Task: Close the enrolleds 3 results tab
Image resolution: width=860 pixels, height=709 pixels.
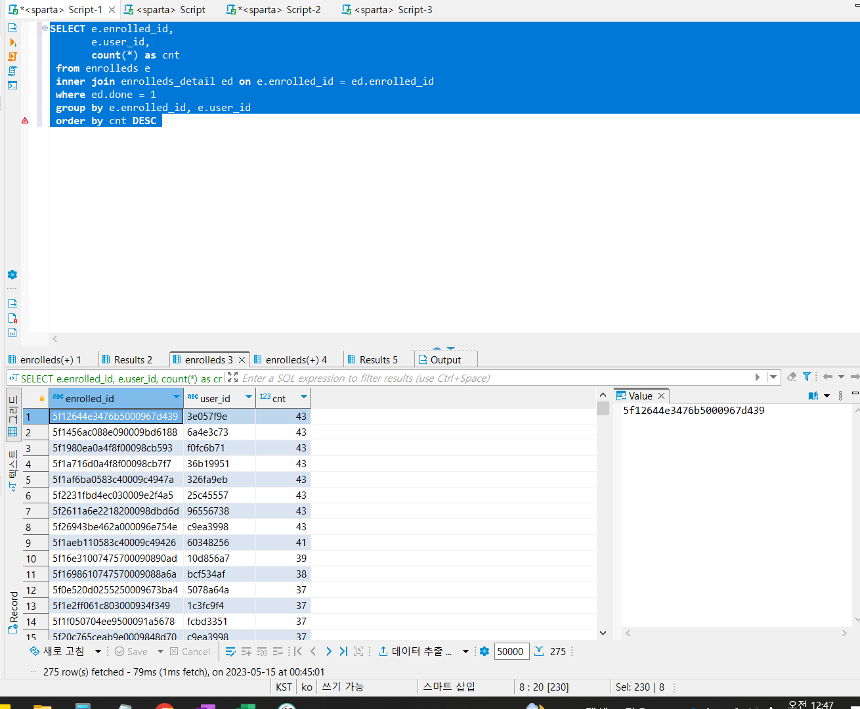Action: 242,359
